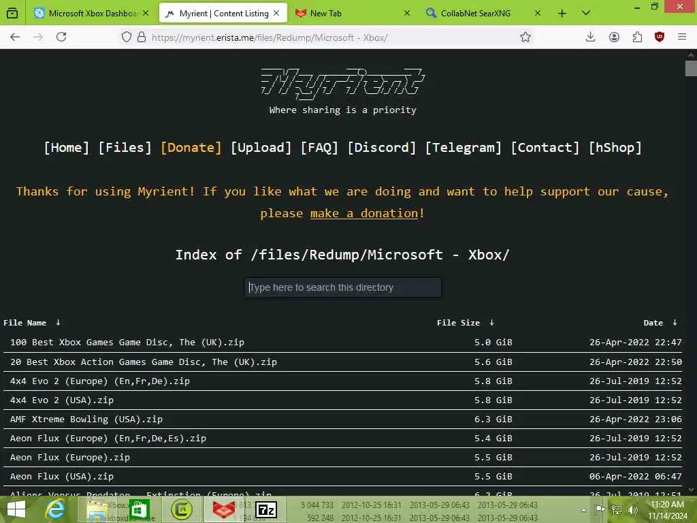
Task: Open File Explorer from taskbar
Action: [x=99, y=509]
